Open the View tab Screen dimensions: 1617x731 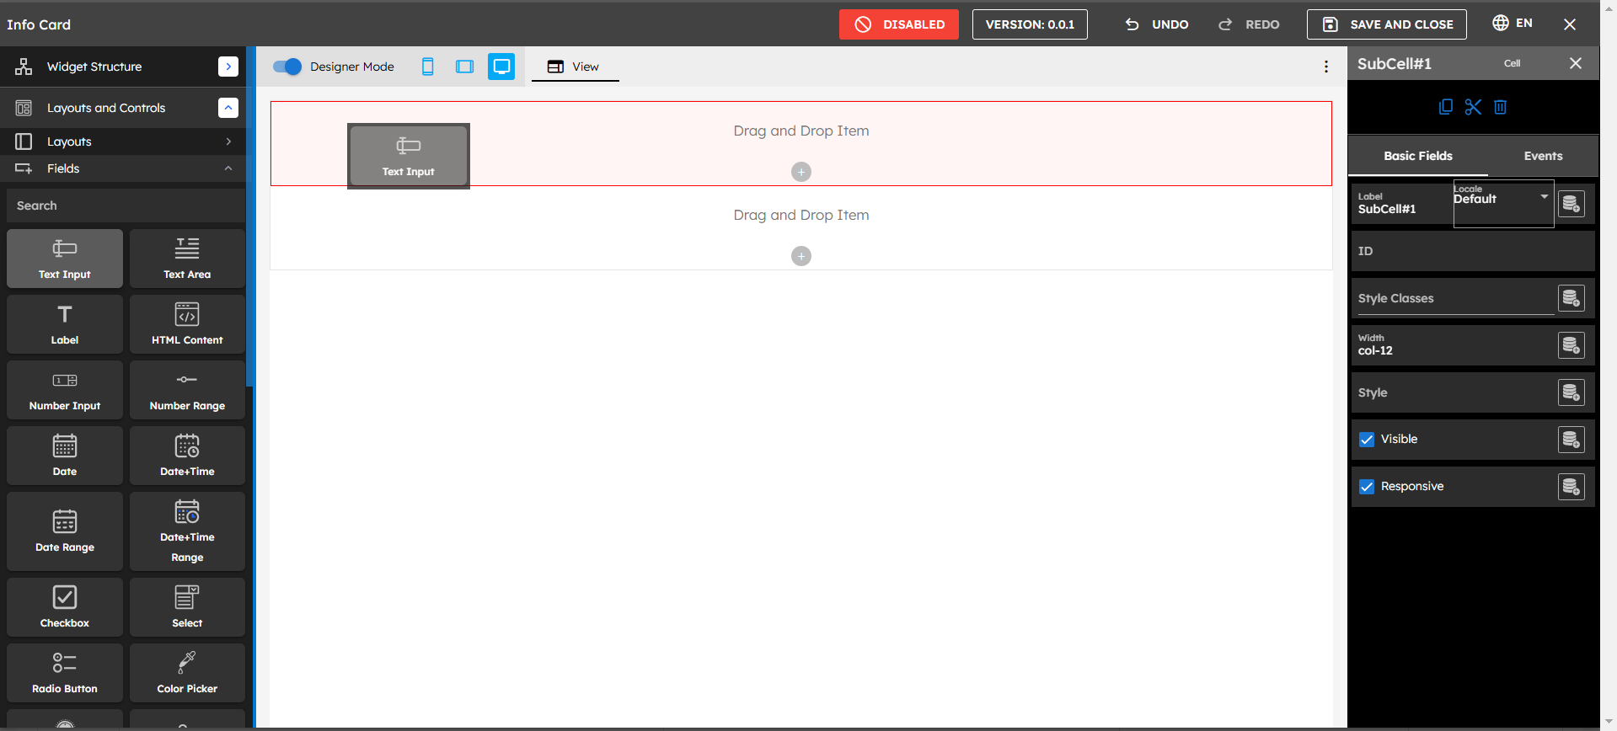pos(575,67)
